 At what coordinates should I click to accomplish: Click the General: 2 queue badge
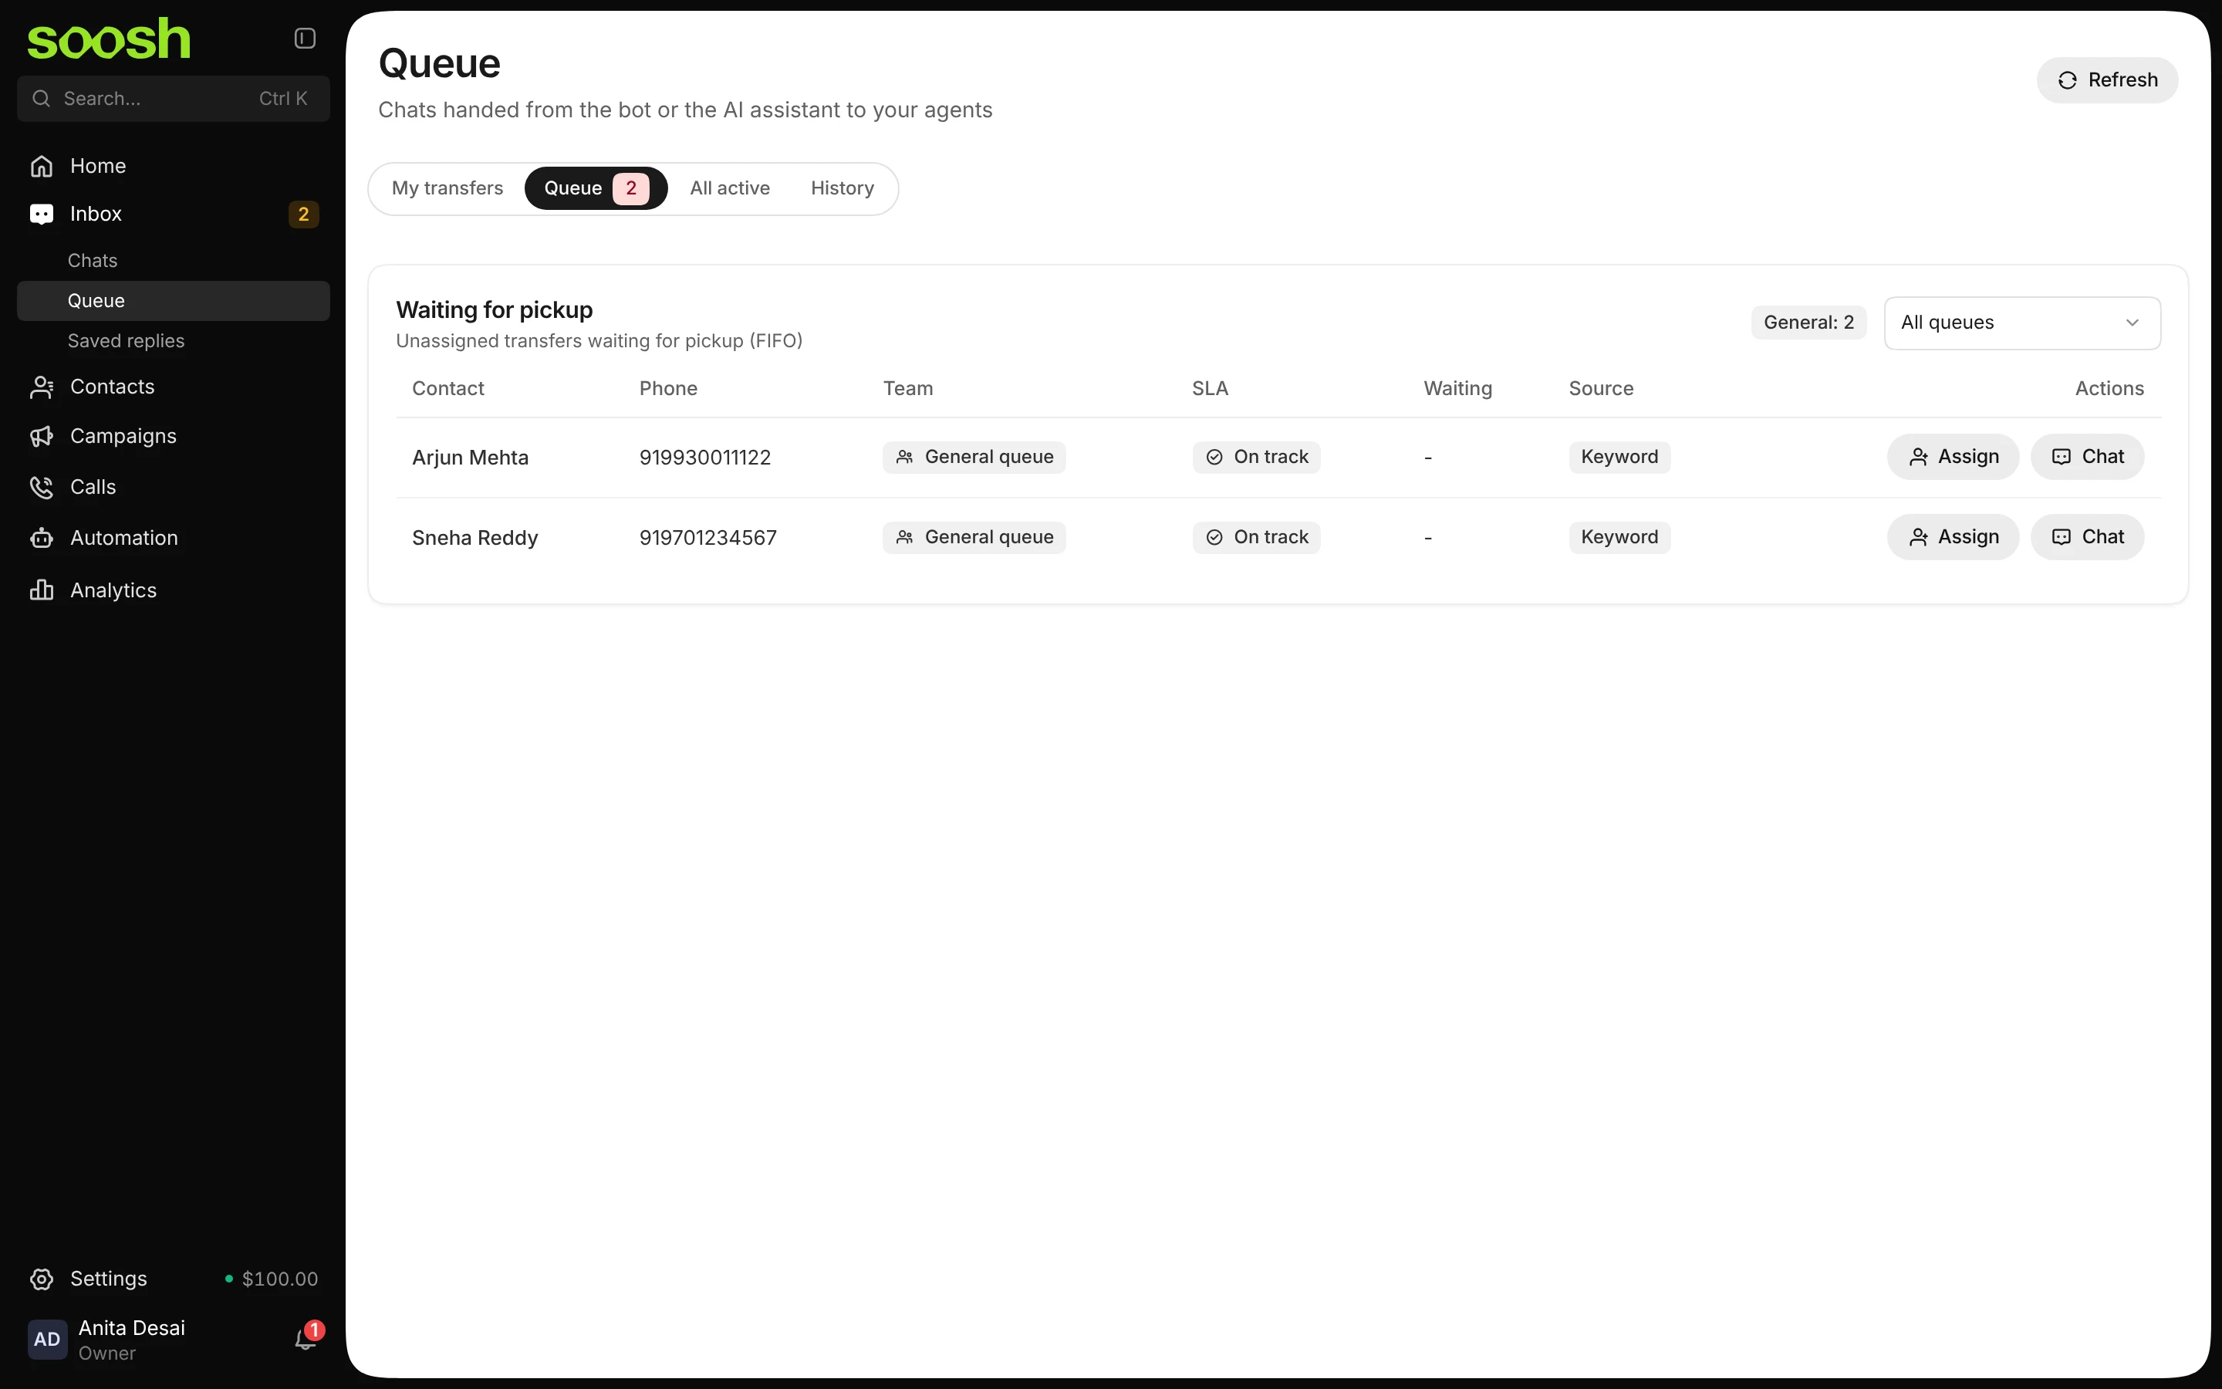[1808, 323]
